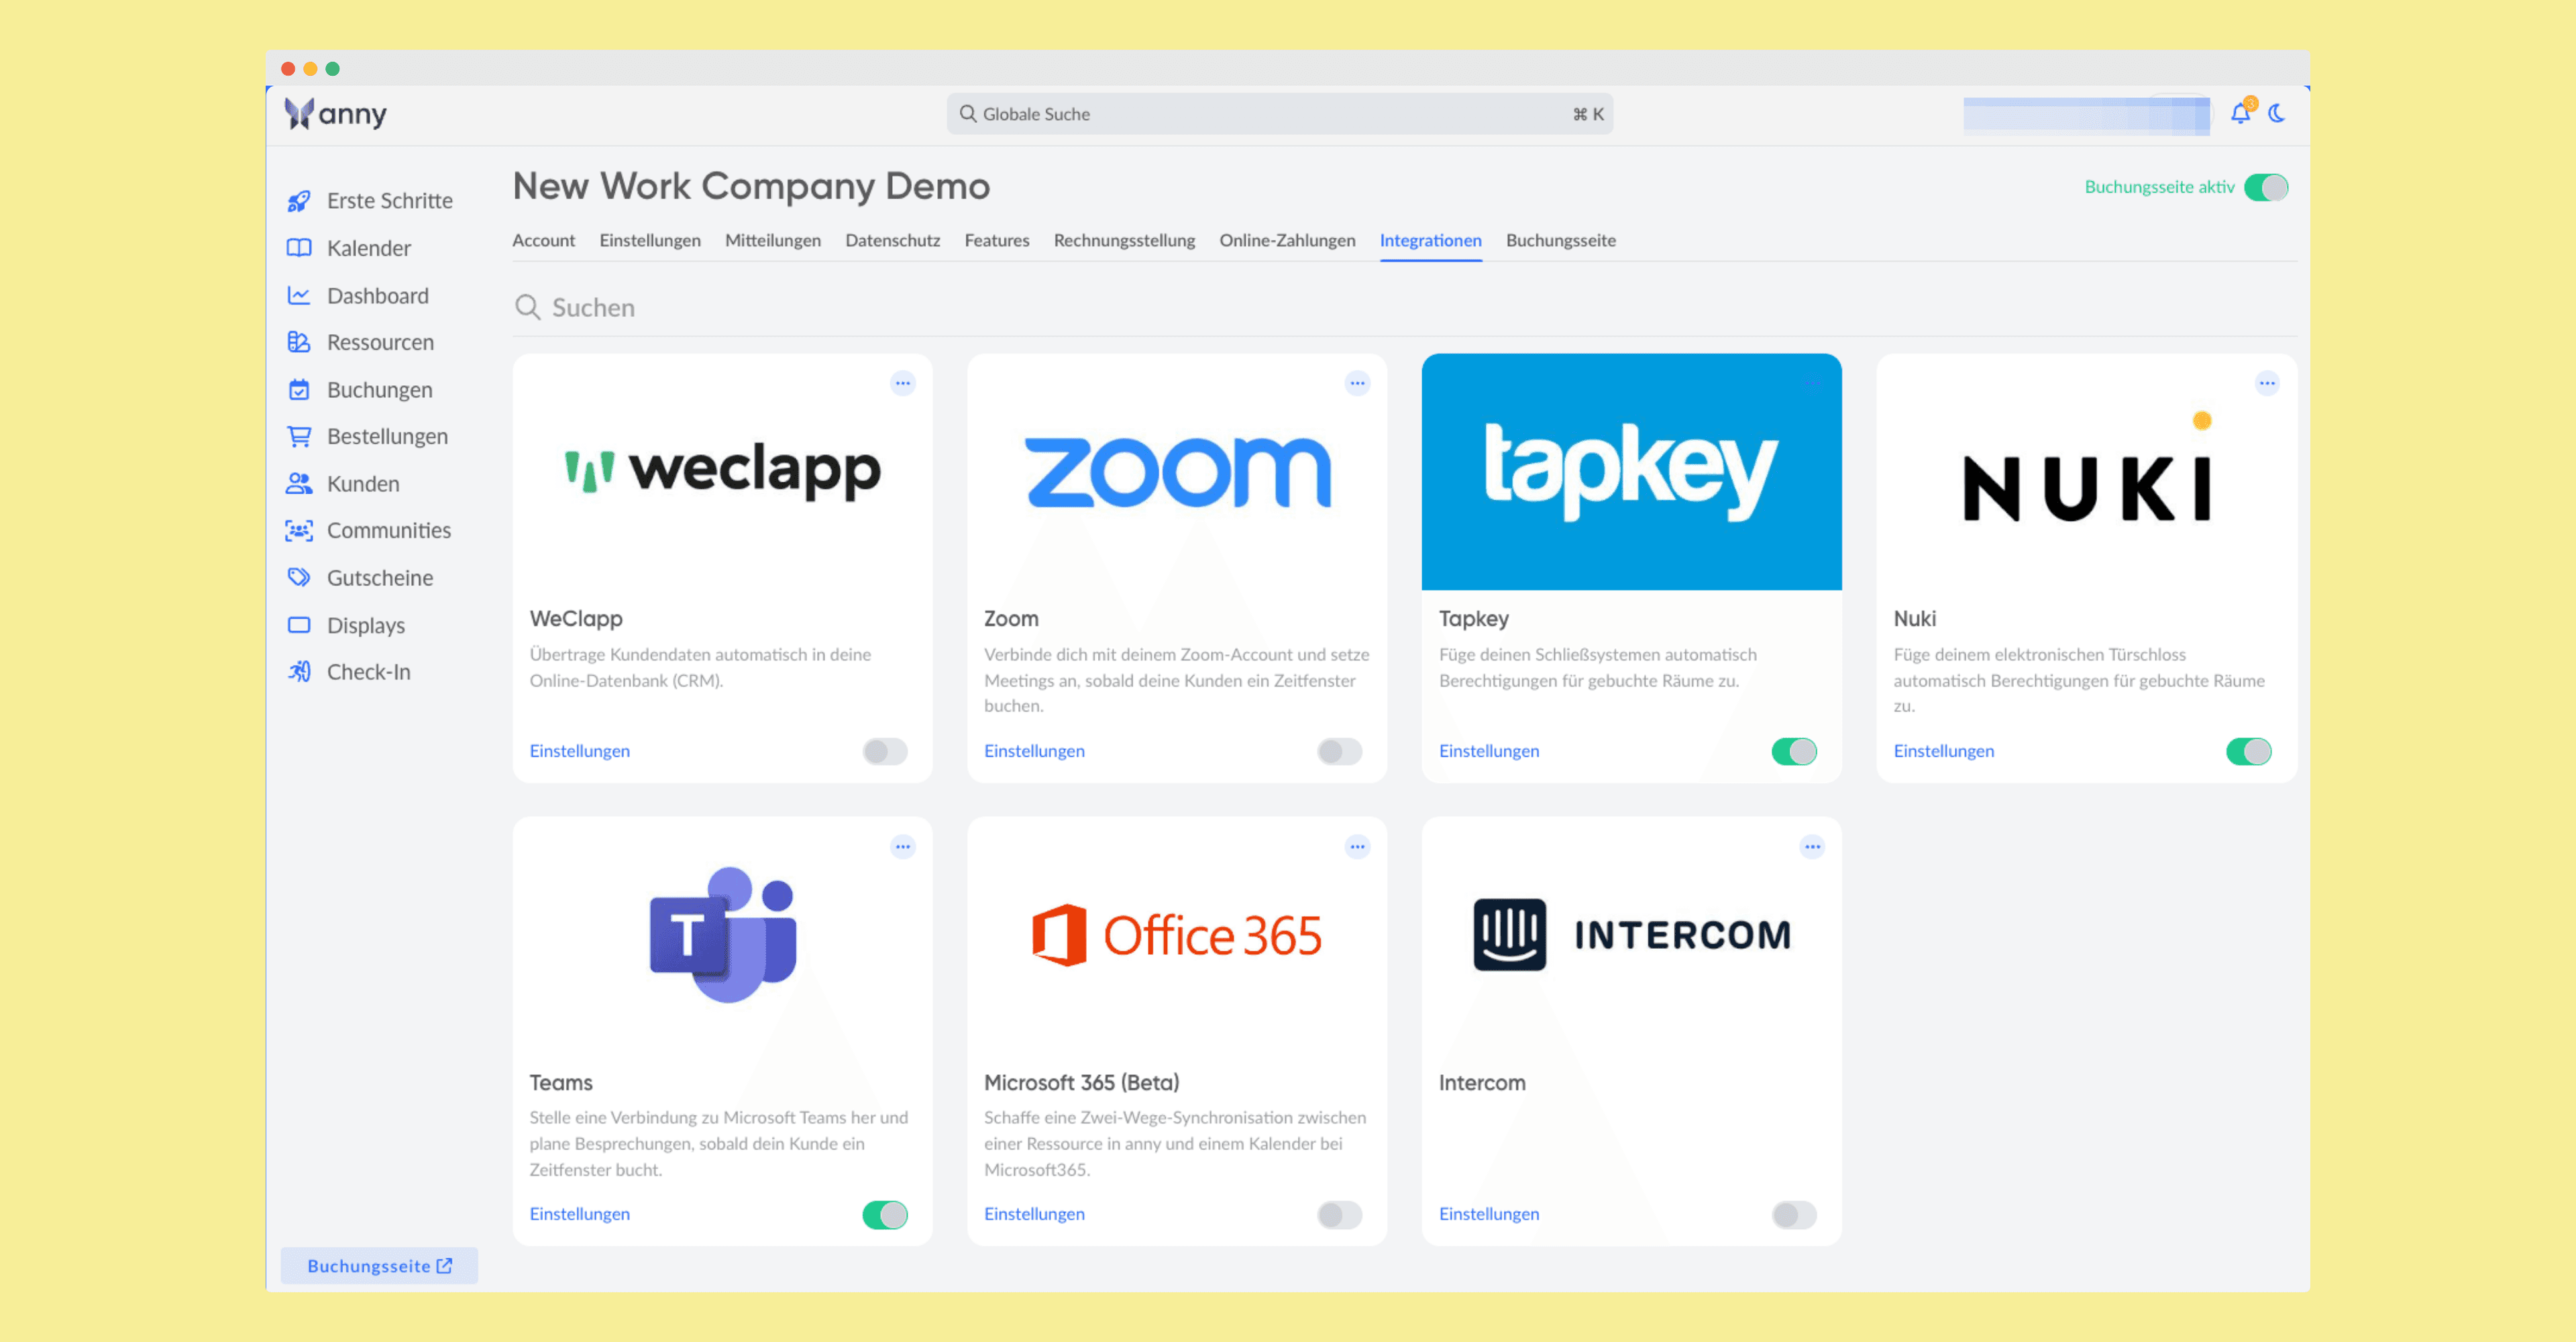Switch to the Mitteilungen tab
Image resolution: width=2576 pixels, height=1342 pixels.
(x=772, y=240)
